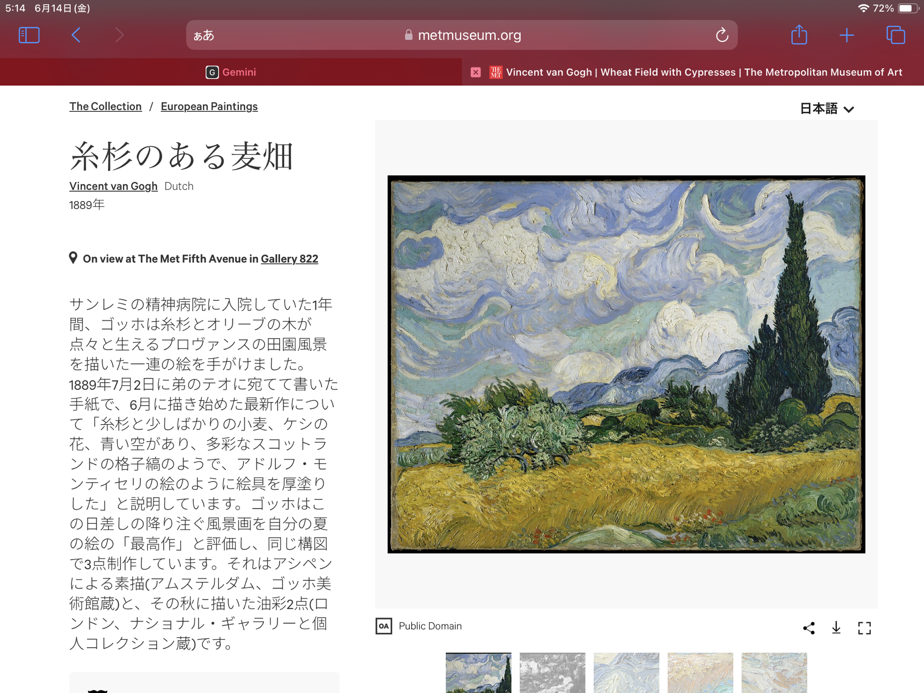Follow the European Paintings breadcrumb link
The height and width of the screenshot is (693, 924).
[x=209, y=106]
